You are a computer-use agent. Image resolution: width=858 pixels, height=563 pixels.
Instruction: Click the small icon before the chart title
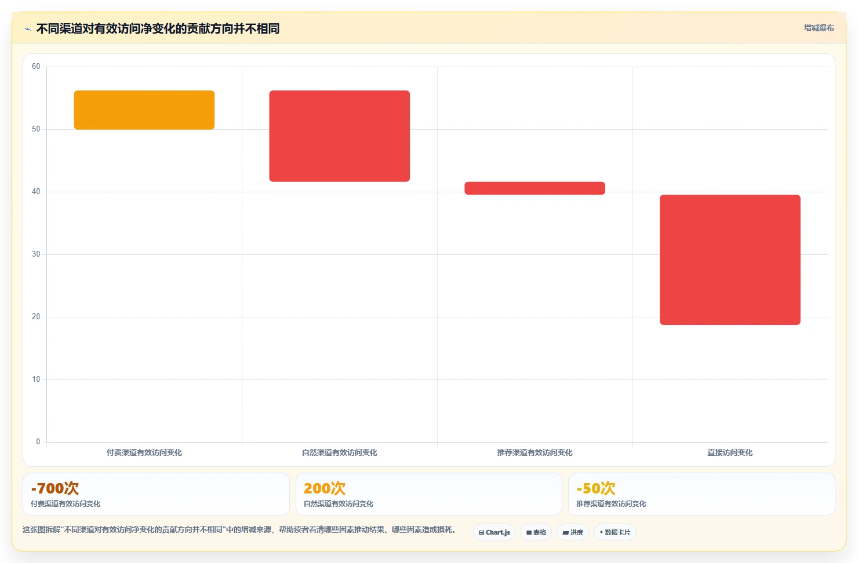(27, 29)
